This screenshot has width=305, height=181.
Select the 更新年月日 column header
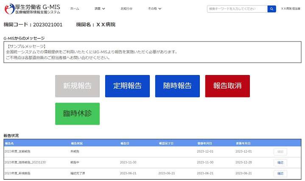(x=243, y=143)
